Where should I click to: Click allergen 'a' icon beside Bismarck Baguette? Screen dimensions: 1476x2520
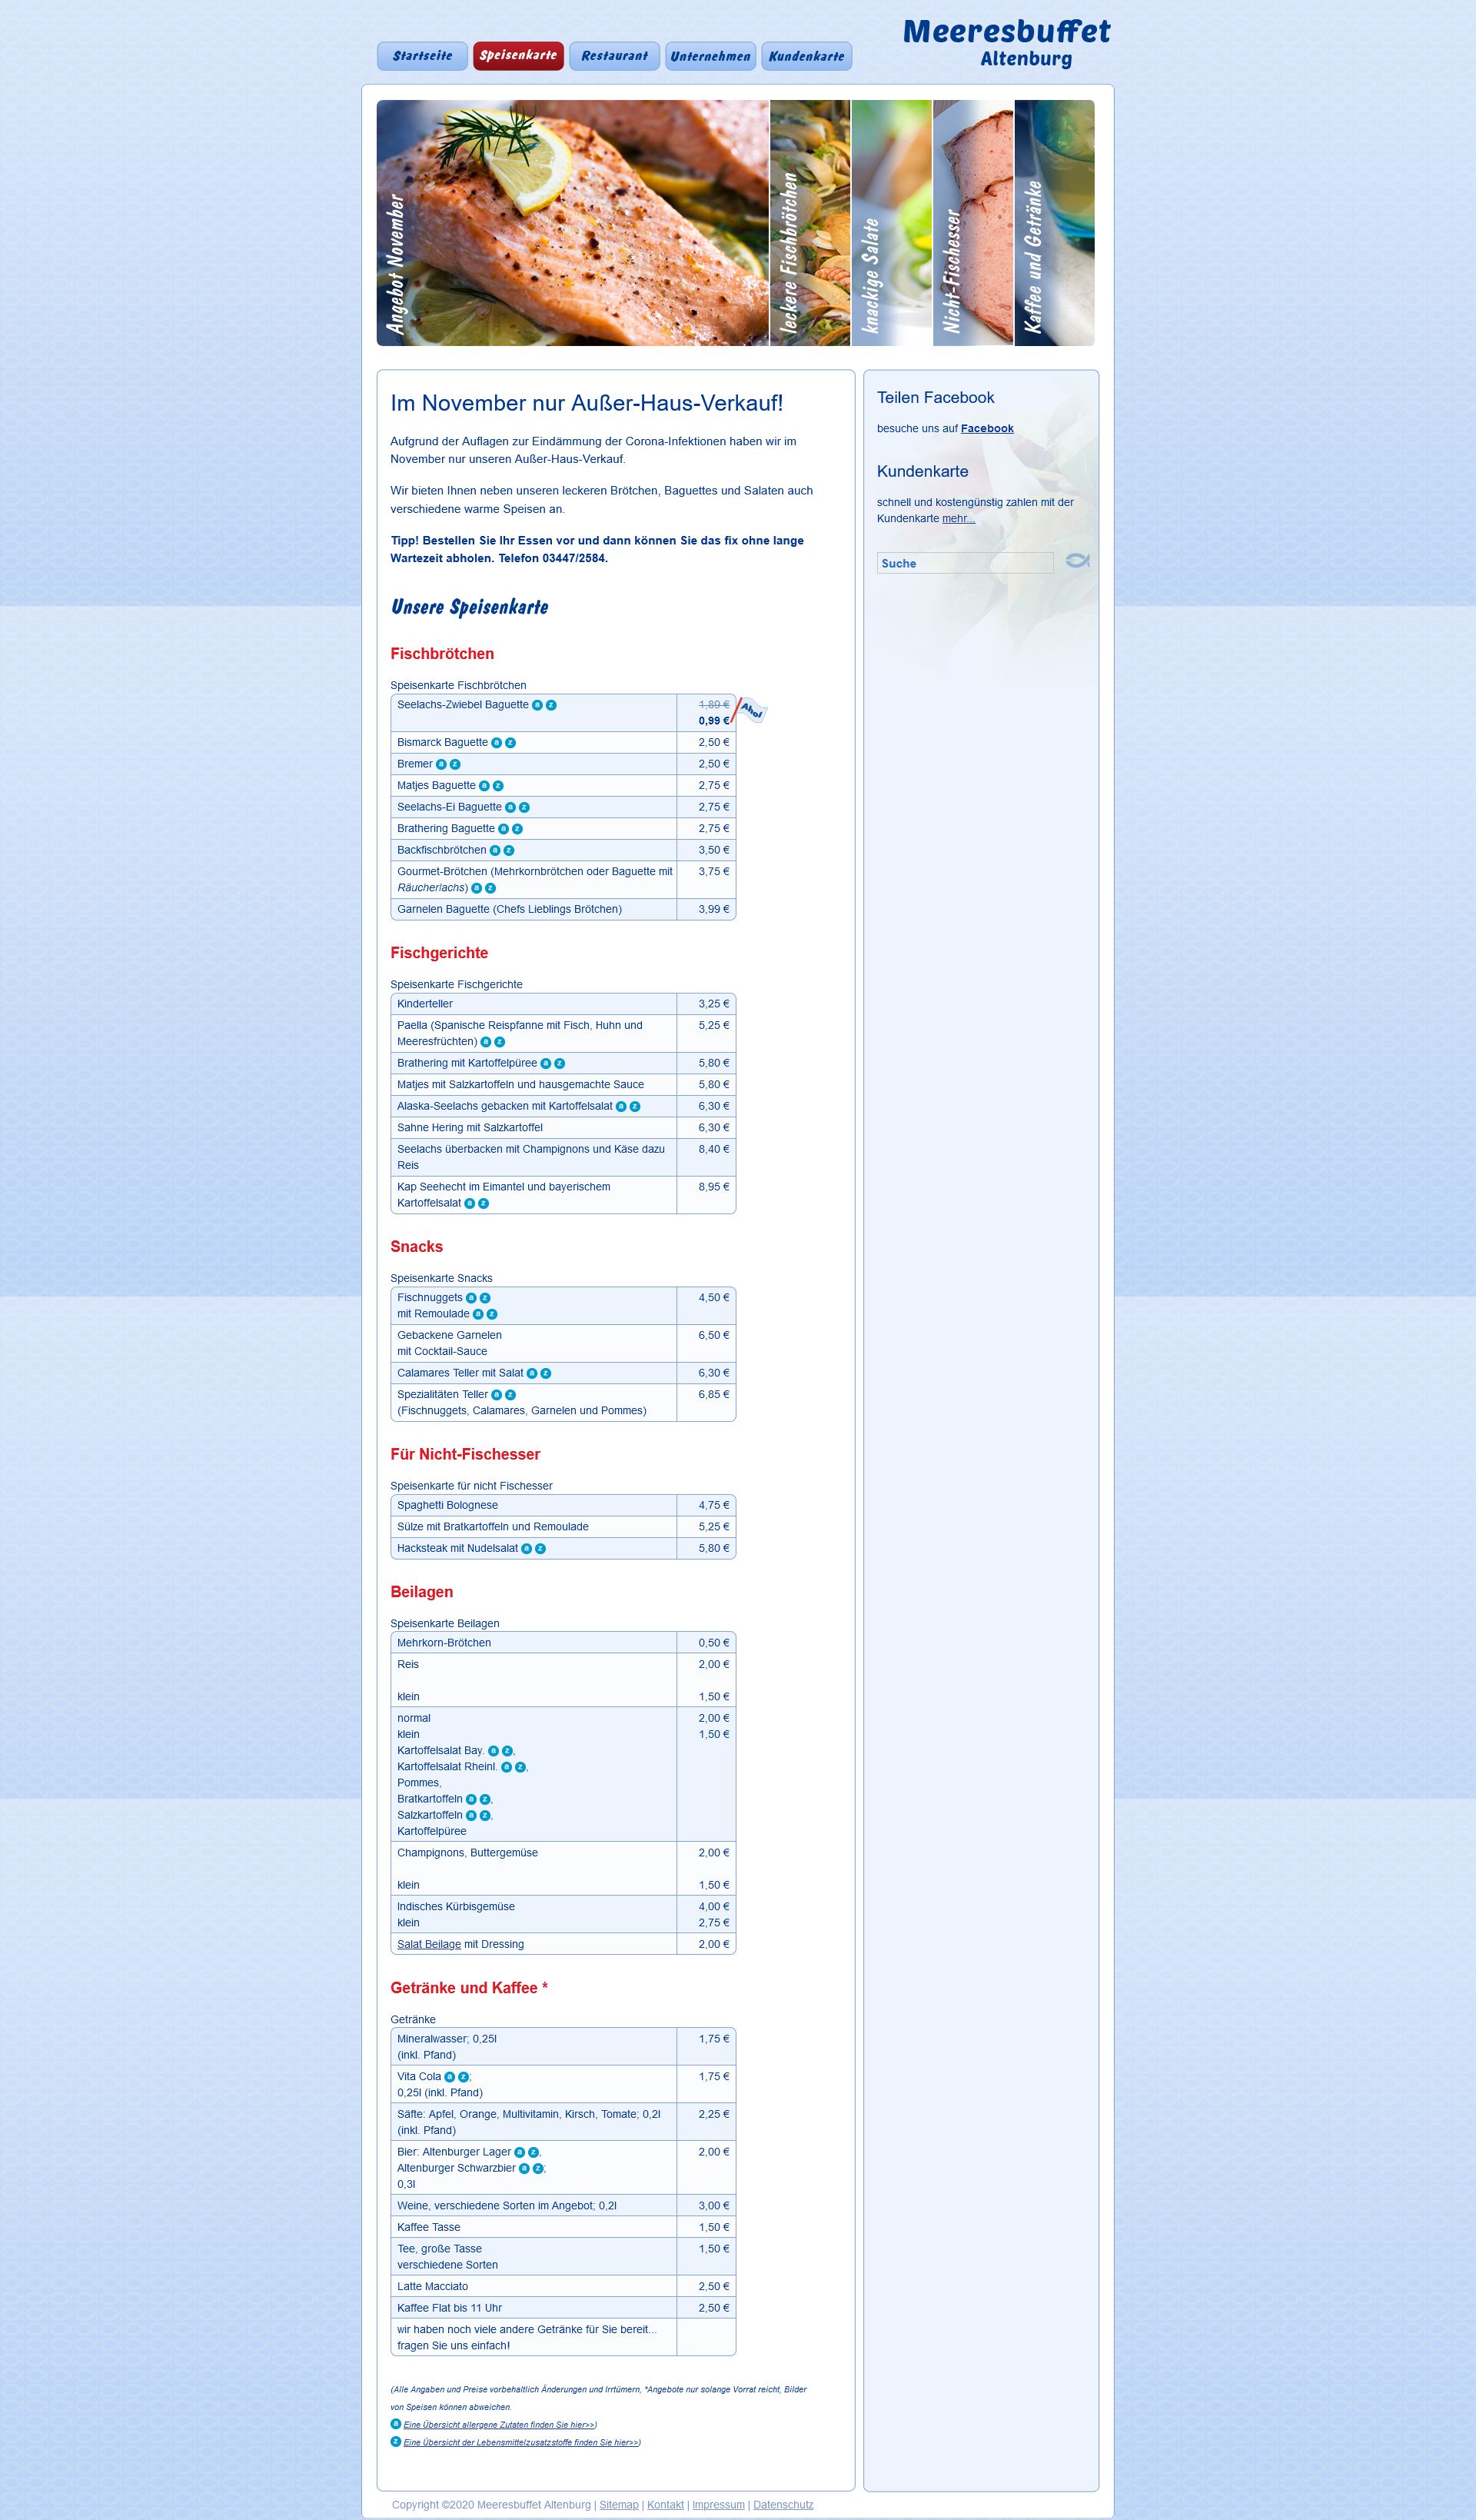(497, 743)
